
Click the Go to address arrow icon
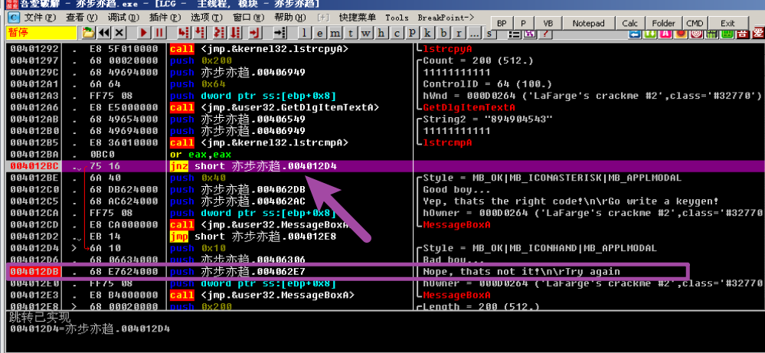279,33
